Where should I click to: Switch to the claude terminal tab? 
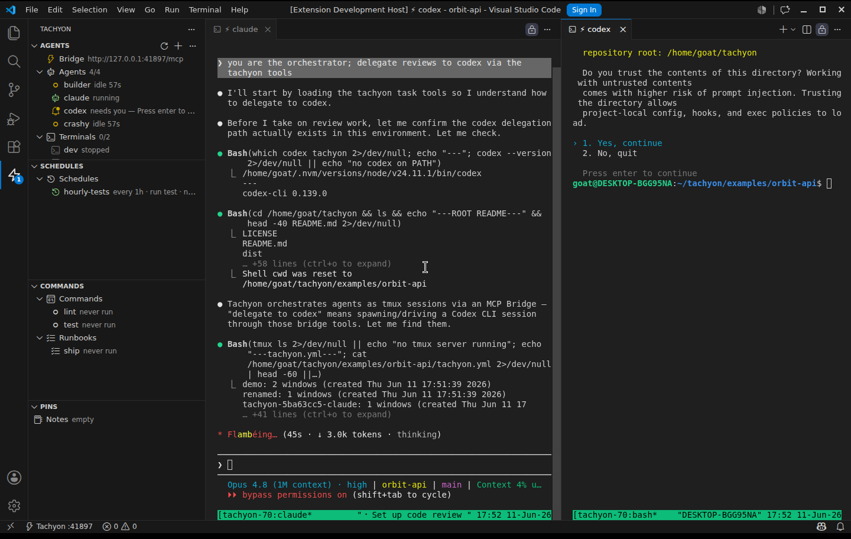[x=241, y=30]
